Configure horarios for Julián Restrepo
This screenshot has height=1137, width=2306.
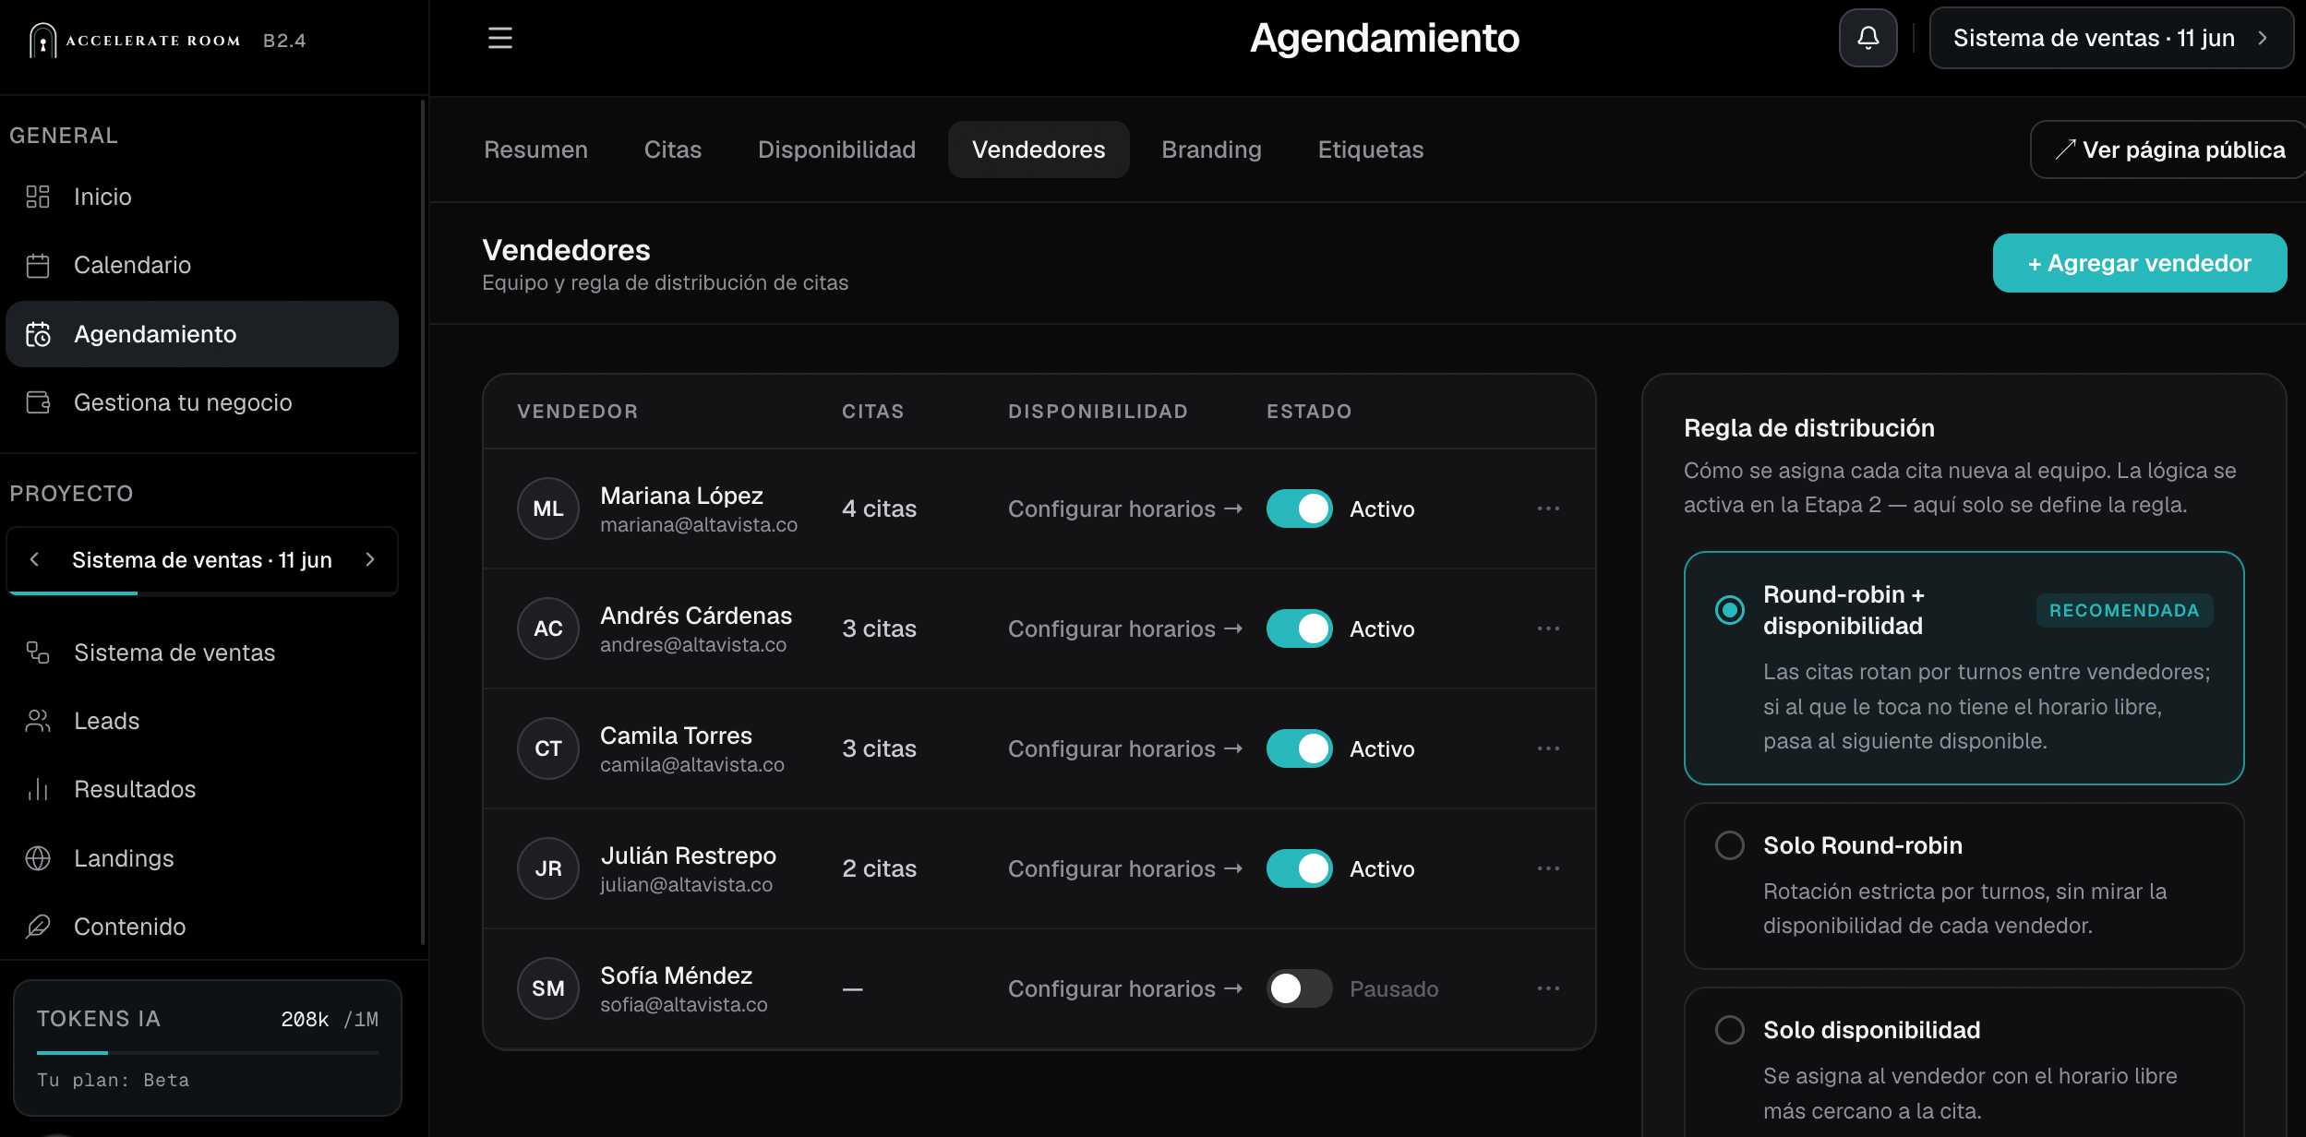(x=1124, y=868)
